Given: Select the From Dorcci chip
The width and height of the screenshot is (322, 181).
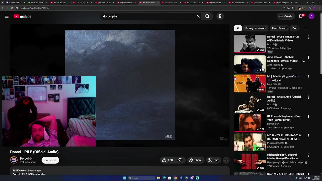Looking at the screenshot, I should click(279, 28).
